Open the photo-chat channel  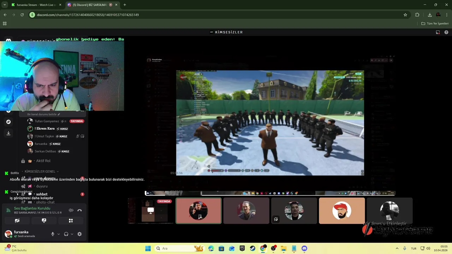(x=45, y=202)
